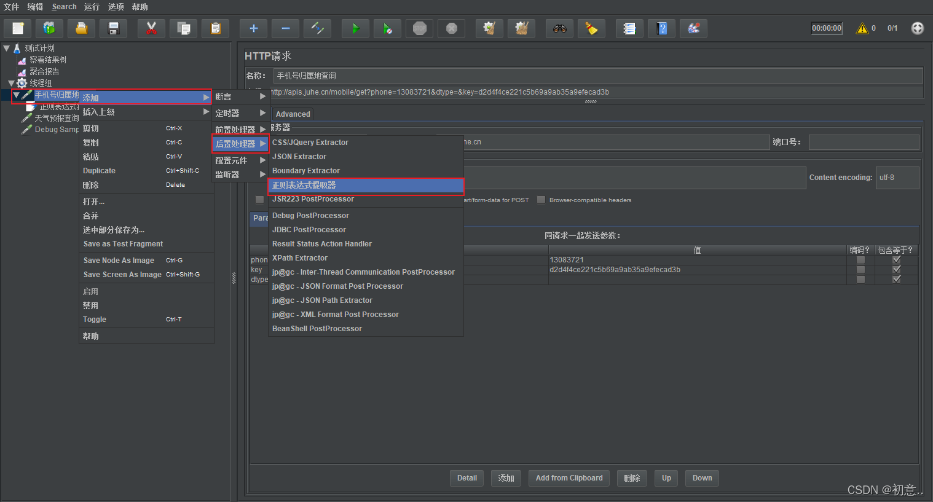Toggle Browser-compatible headers checkbox
Viewport: 933px width, 502px height.
click(541, 200)
